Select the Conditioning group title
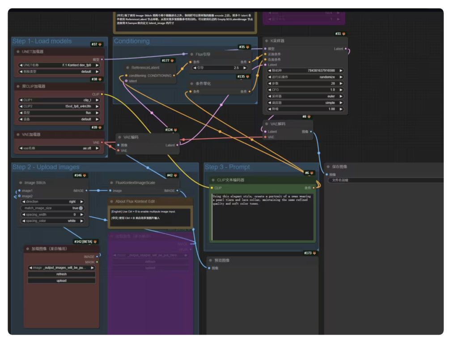 click(132, 41)
